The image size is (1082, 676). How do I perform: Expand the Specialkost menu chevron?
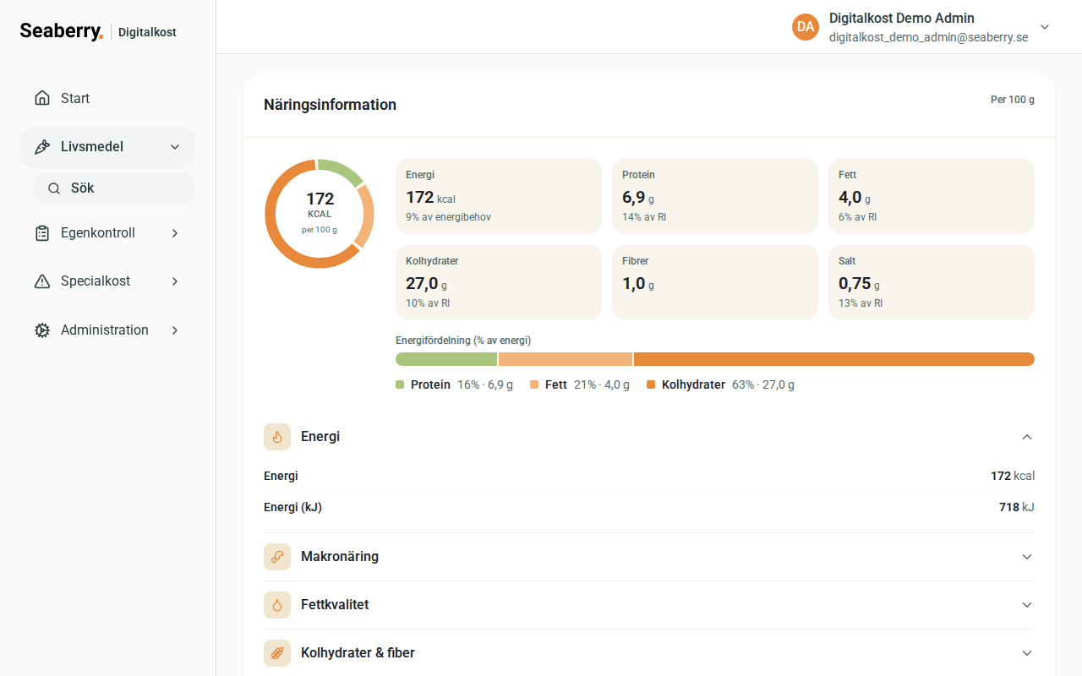(175, 281)
